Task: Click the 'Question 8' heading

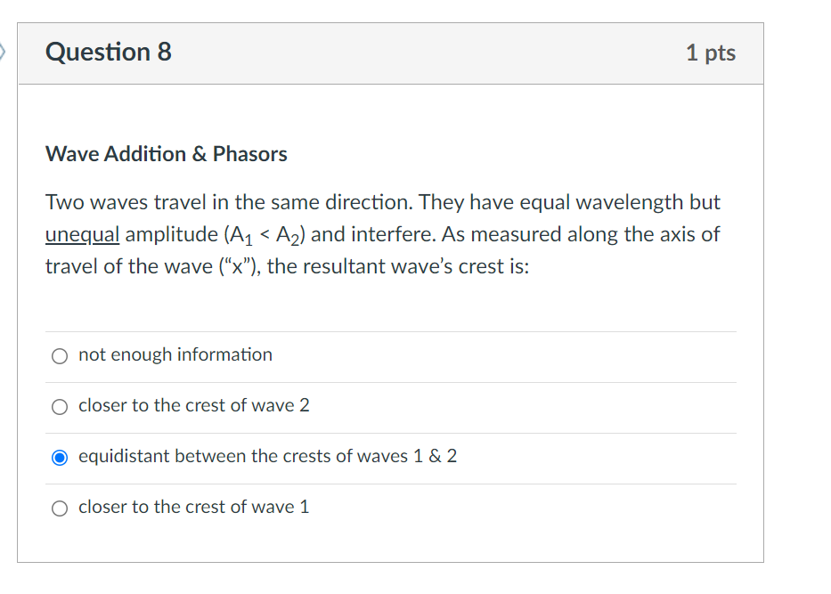Action: pos(108,52)
